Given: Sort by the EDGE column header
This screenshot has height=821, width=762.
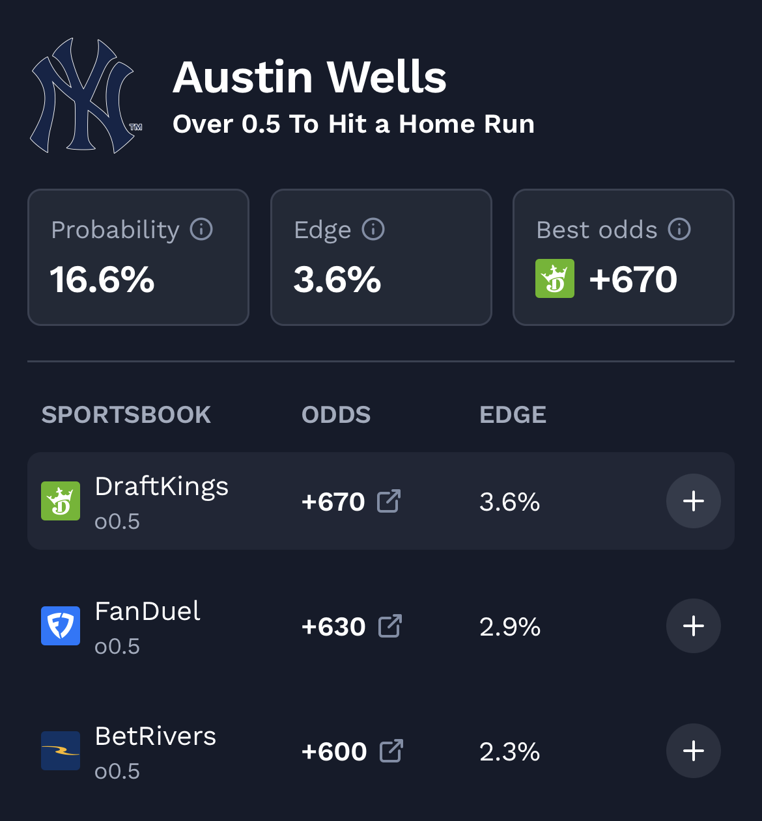Looking at the screenshot, I should coord(513,415).
